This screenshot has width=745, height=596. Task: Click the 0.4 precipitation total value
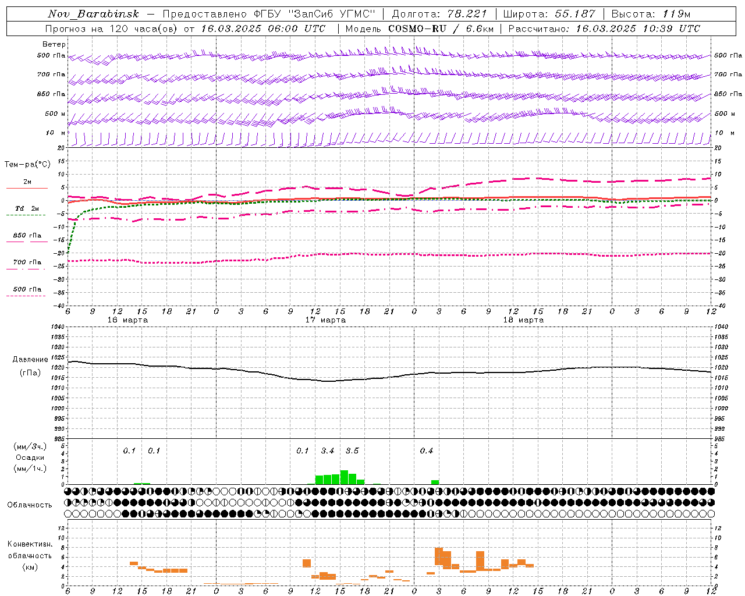pyautogui.click(x=427, y=451)
